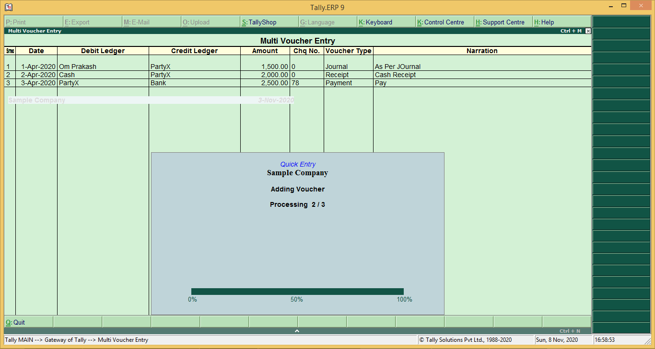This screenshot has height=349, width=655.
Task: Open the Support Centre
Action: pos(502,22)
